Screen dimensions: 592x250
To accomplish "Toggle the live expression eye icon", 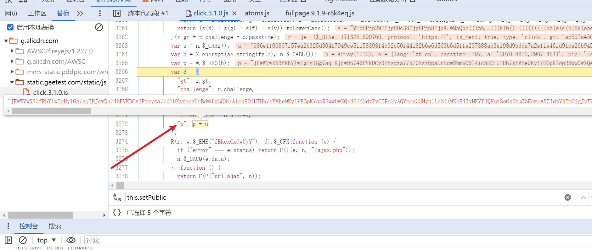I will tap(71, 240).
